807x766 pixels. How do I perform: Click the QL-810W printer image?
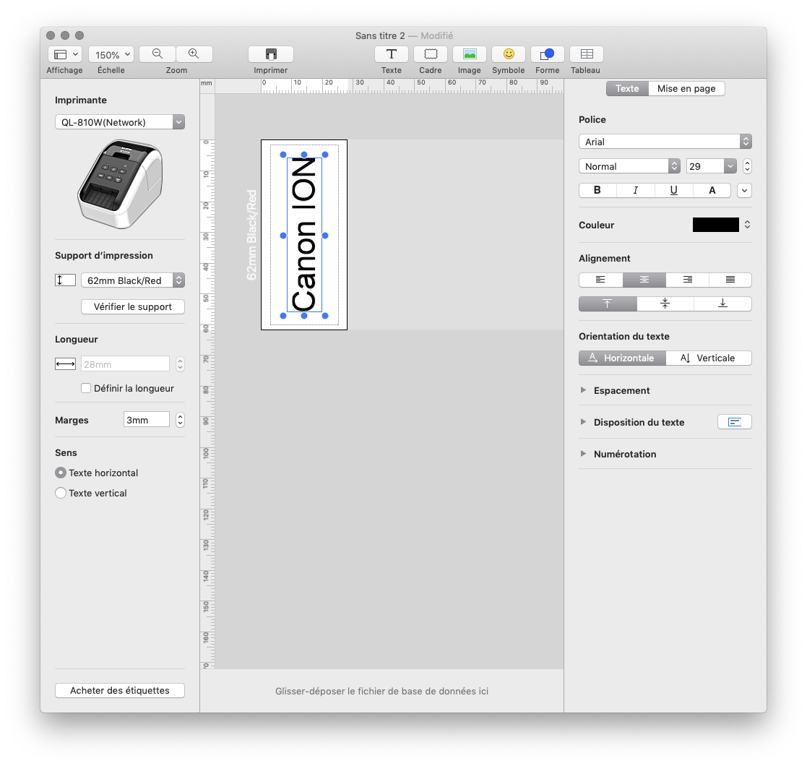[120, 184]
